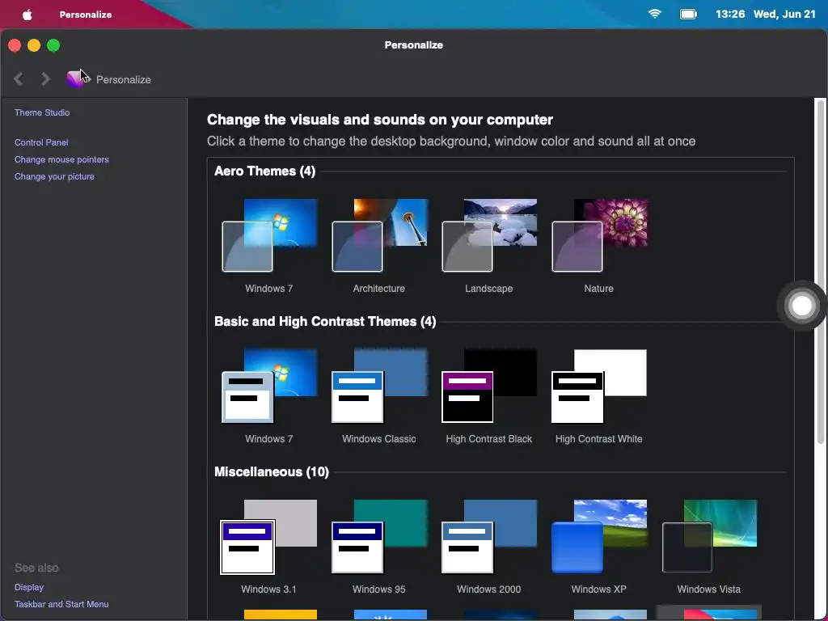Open the clock showing 13:26

tap(730, 15)
